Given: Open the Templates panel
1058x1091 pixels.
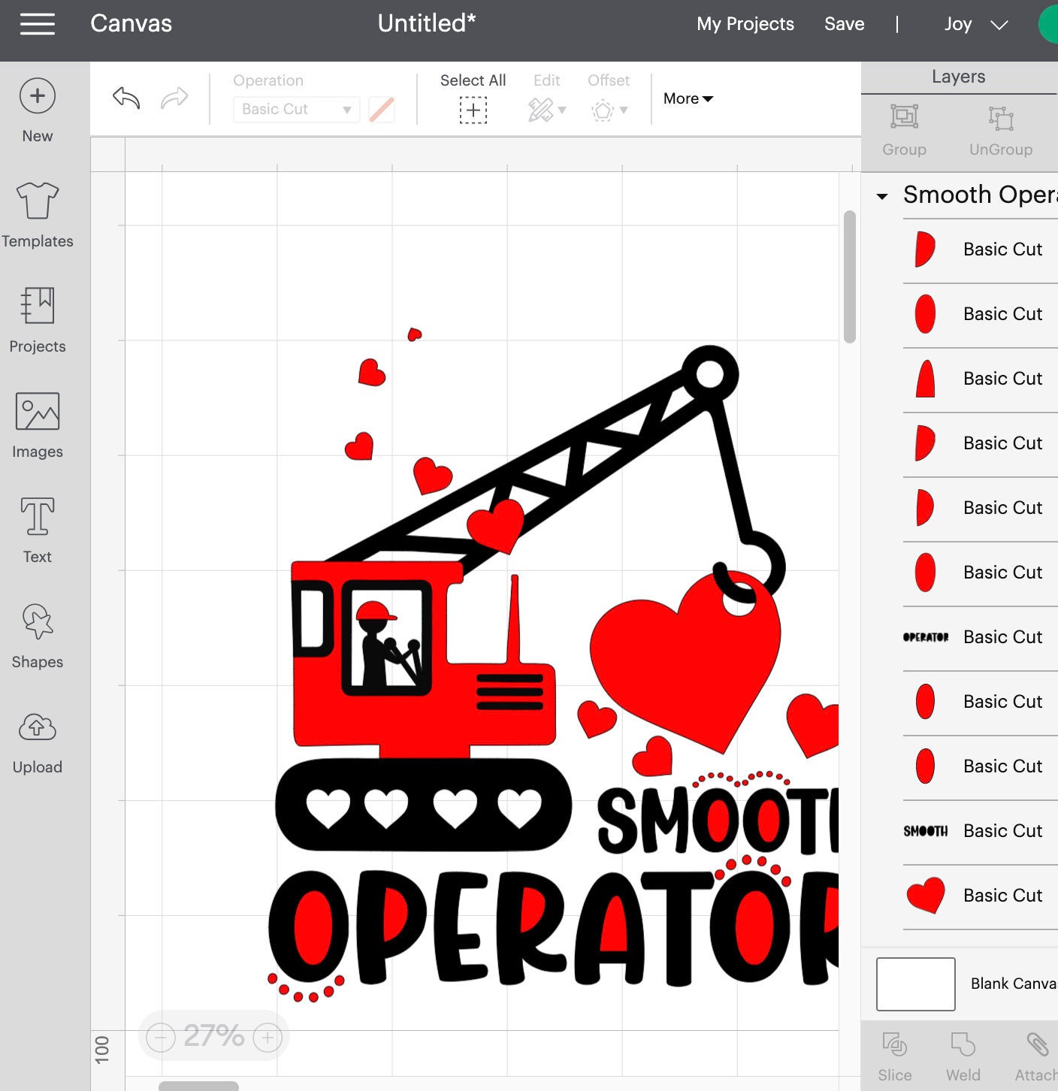Looking at the screenshot, I should coord(37,214).
